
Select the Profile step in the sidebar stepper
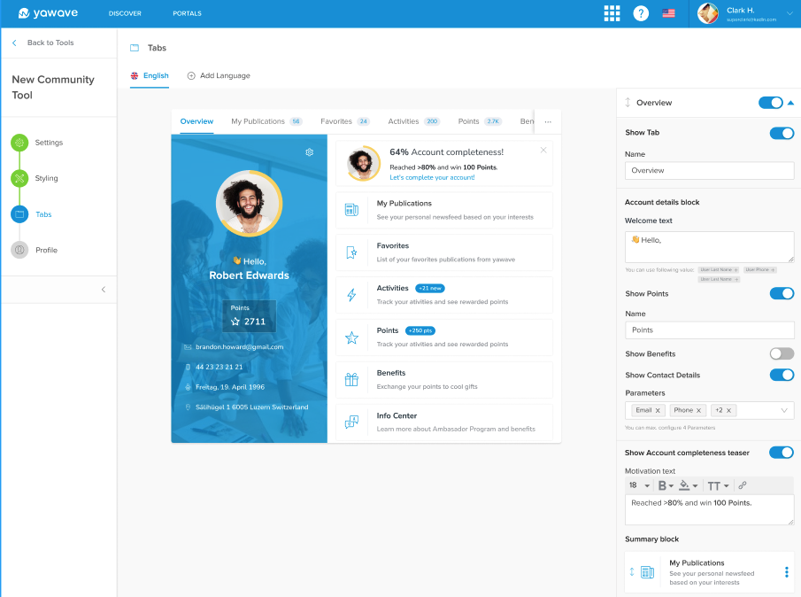(x=19, y=249)
